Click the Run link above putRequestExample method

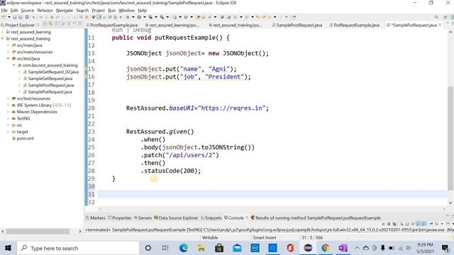(117, 30)
